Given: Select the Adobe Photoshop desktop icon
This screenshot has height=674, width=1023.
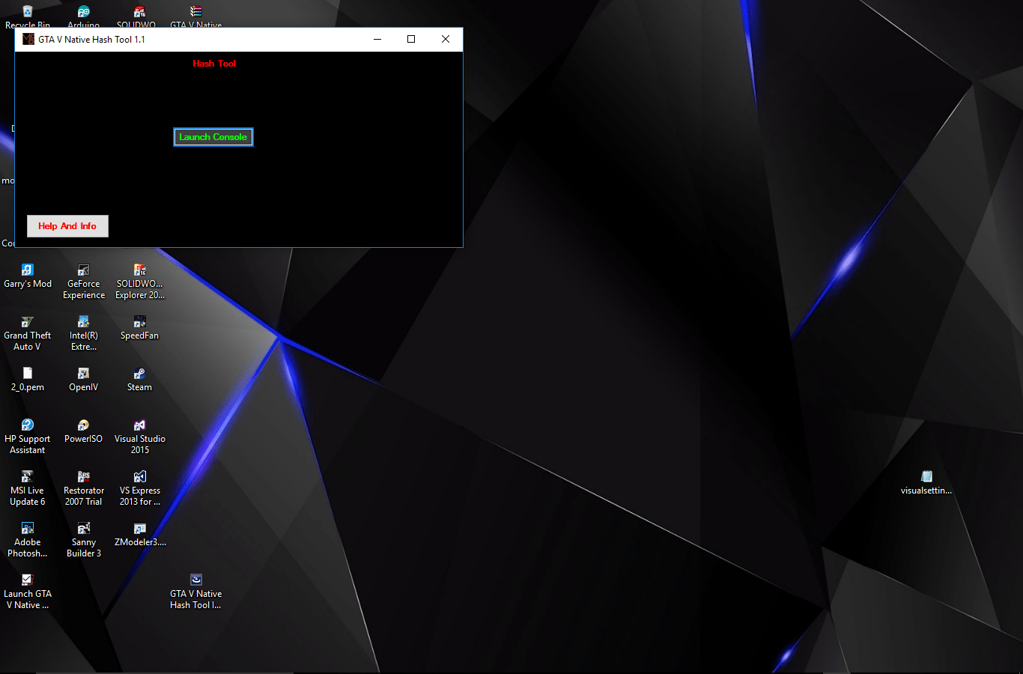Looking at the screenshot, I should tap(28, 540).
